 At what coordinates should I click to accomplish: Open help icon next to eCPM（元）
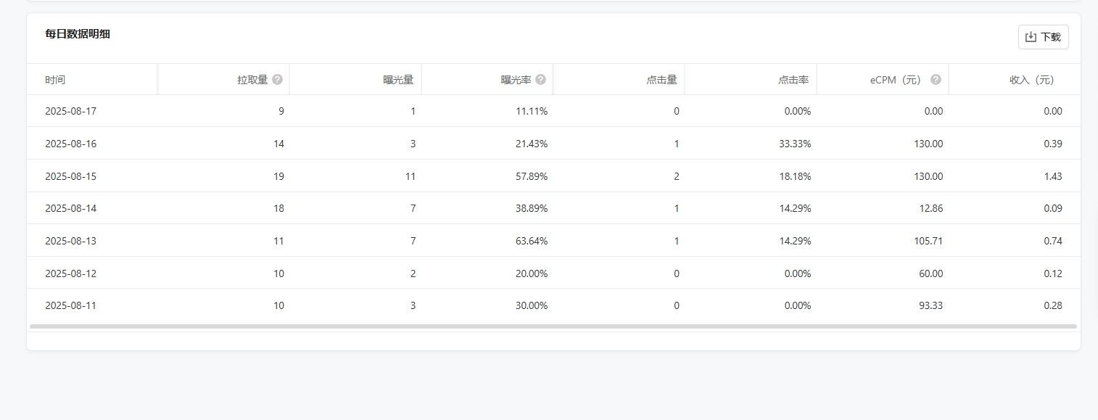tap(936, 80)
